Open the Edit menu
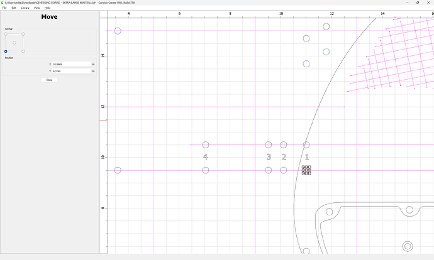Image resolution: width=434 pixels, height=260 pixels. [x=14, y=8]
